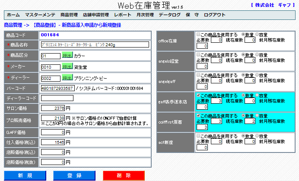The image size is (299, 181).
Task: Click the 店販価格(税抜) input field
Action: click(x=53, y=162)
